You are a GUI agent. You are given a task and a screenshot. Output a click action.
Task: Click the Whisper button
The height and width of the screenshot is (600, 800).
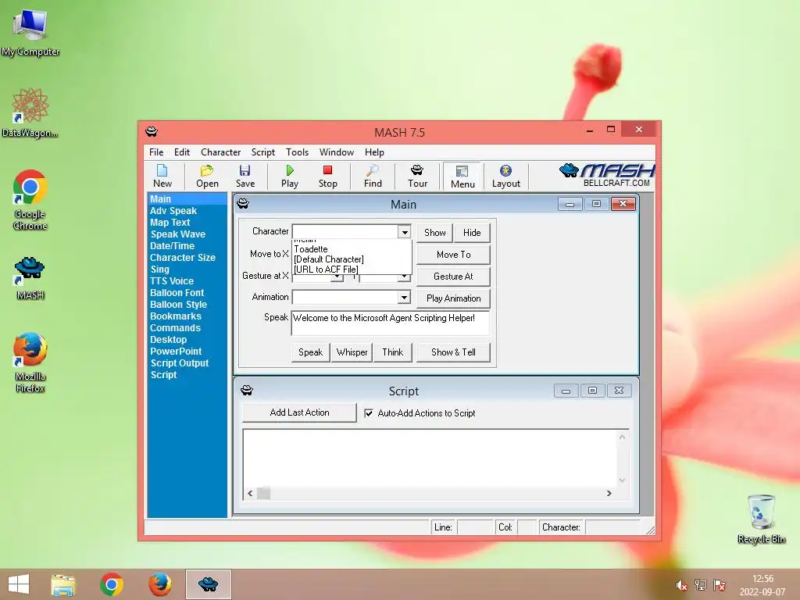point(352,352)
